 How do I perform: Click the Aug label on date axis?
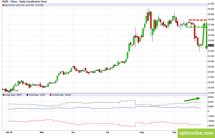point(142,132)
